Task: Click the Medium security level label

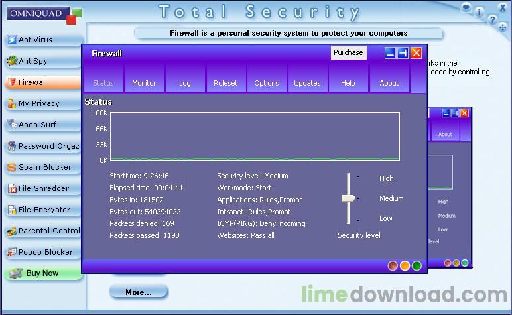Action: coord(391,198)
